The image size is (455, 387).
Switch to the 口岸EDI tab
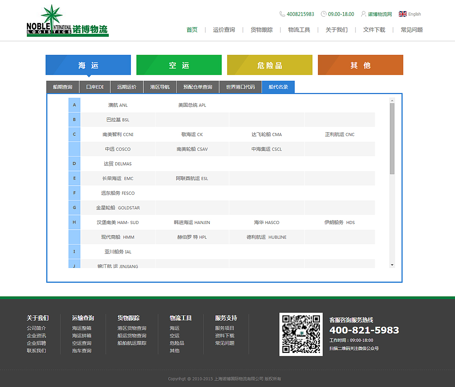tap(95, 87)
